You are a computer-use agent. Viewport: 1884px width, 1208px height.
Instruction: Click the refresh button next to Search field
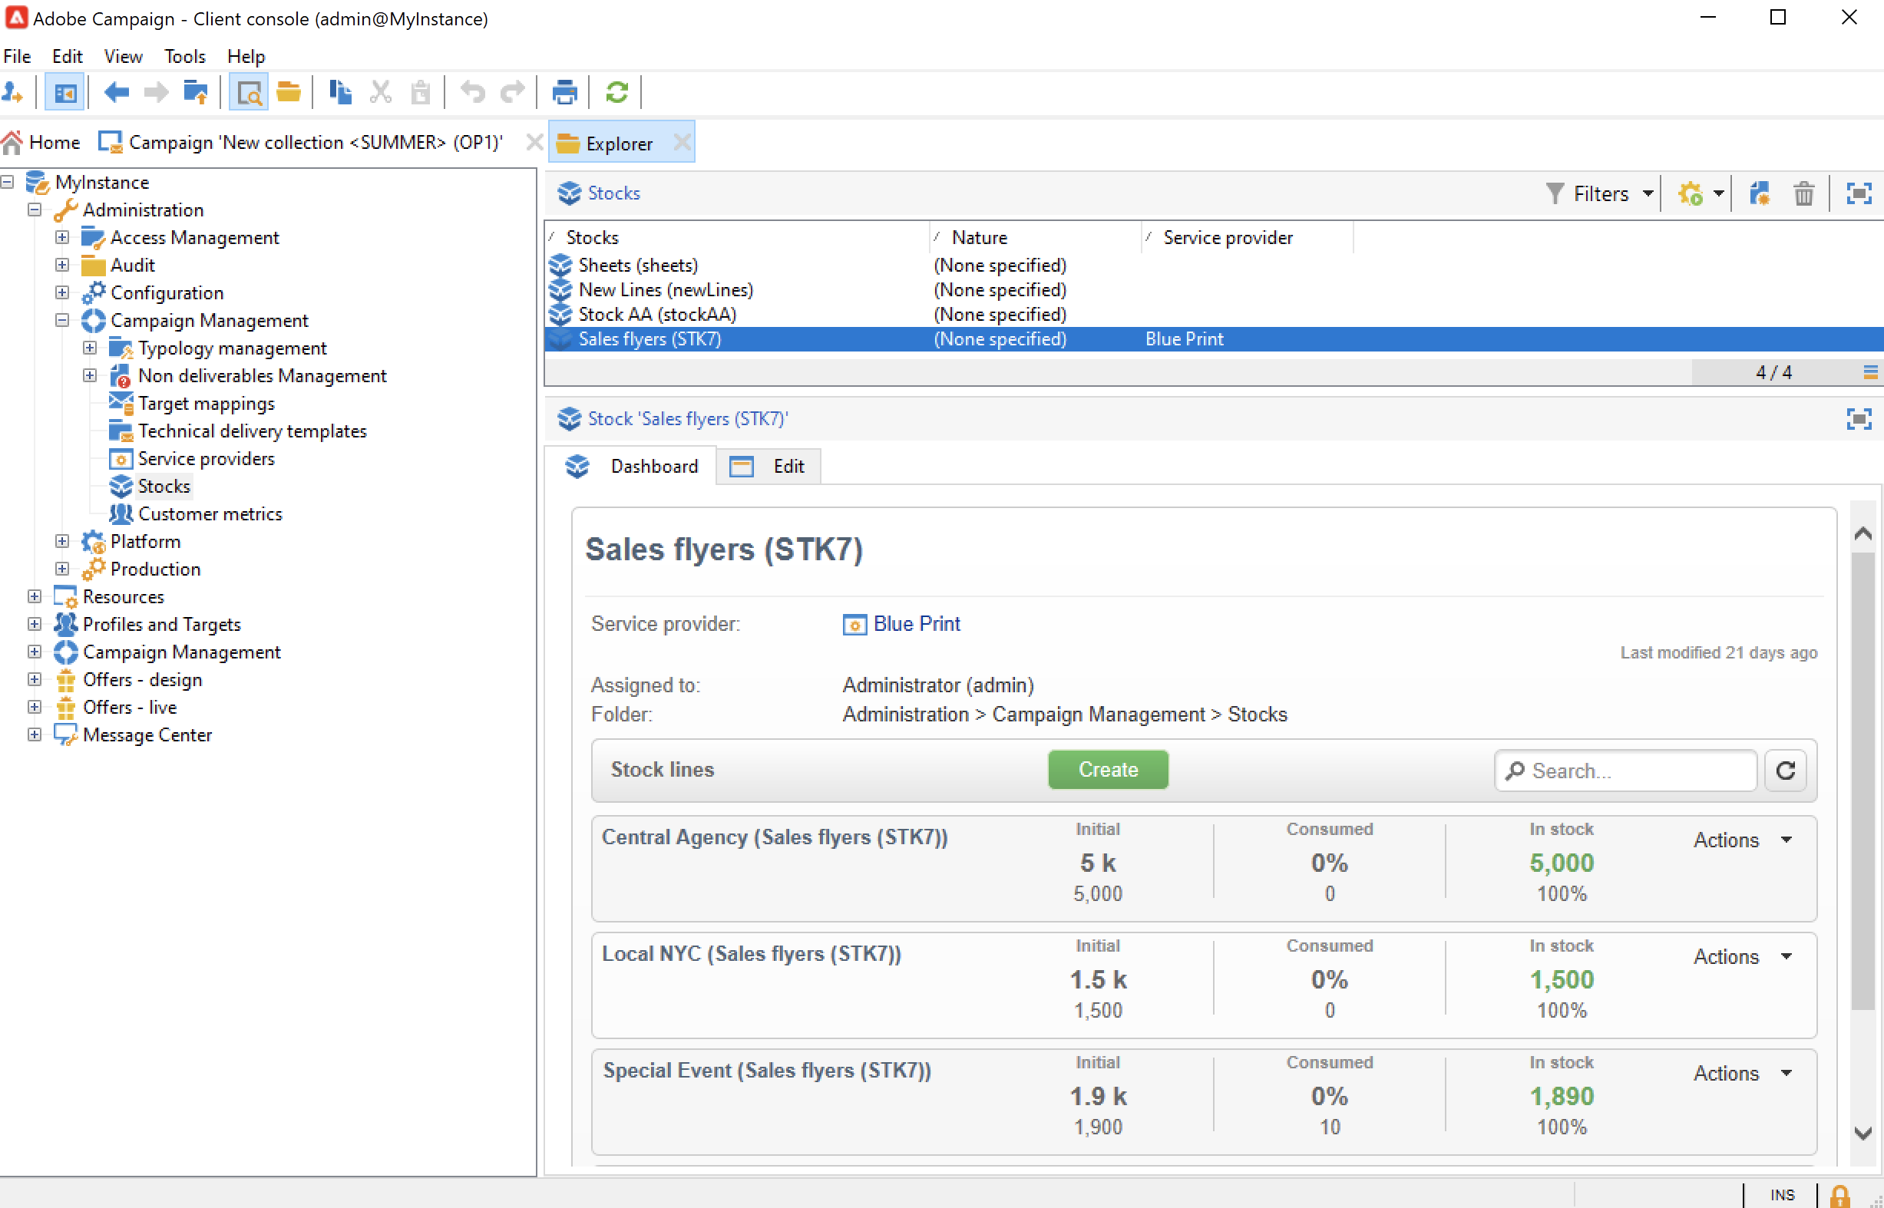point(1785,771)
